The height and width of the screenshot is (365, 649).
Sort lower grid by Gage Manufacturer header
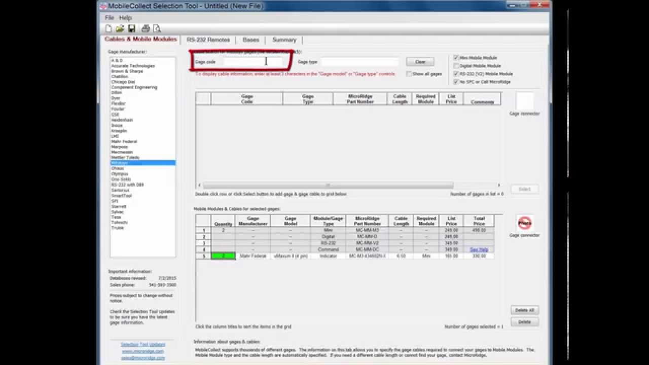point(253,221)
